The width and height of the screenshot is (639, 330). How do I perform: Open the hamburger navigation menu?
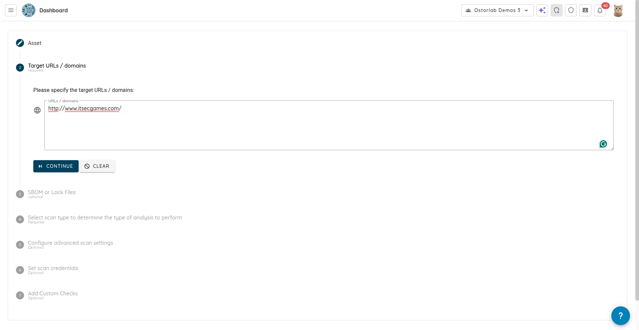(x=11, y=10)
